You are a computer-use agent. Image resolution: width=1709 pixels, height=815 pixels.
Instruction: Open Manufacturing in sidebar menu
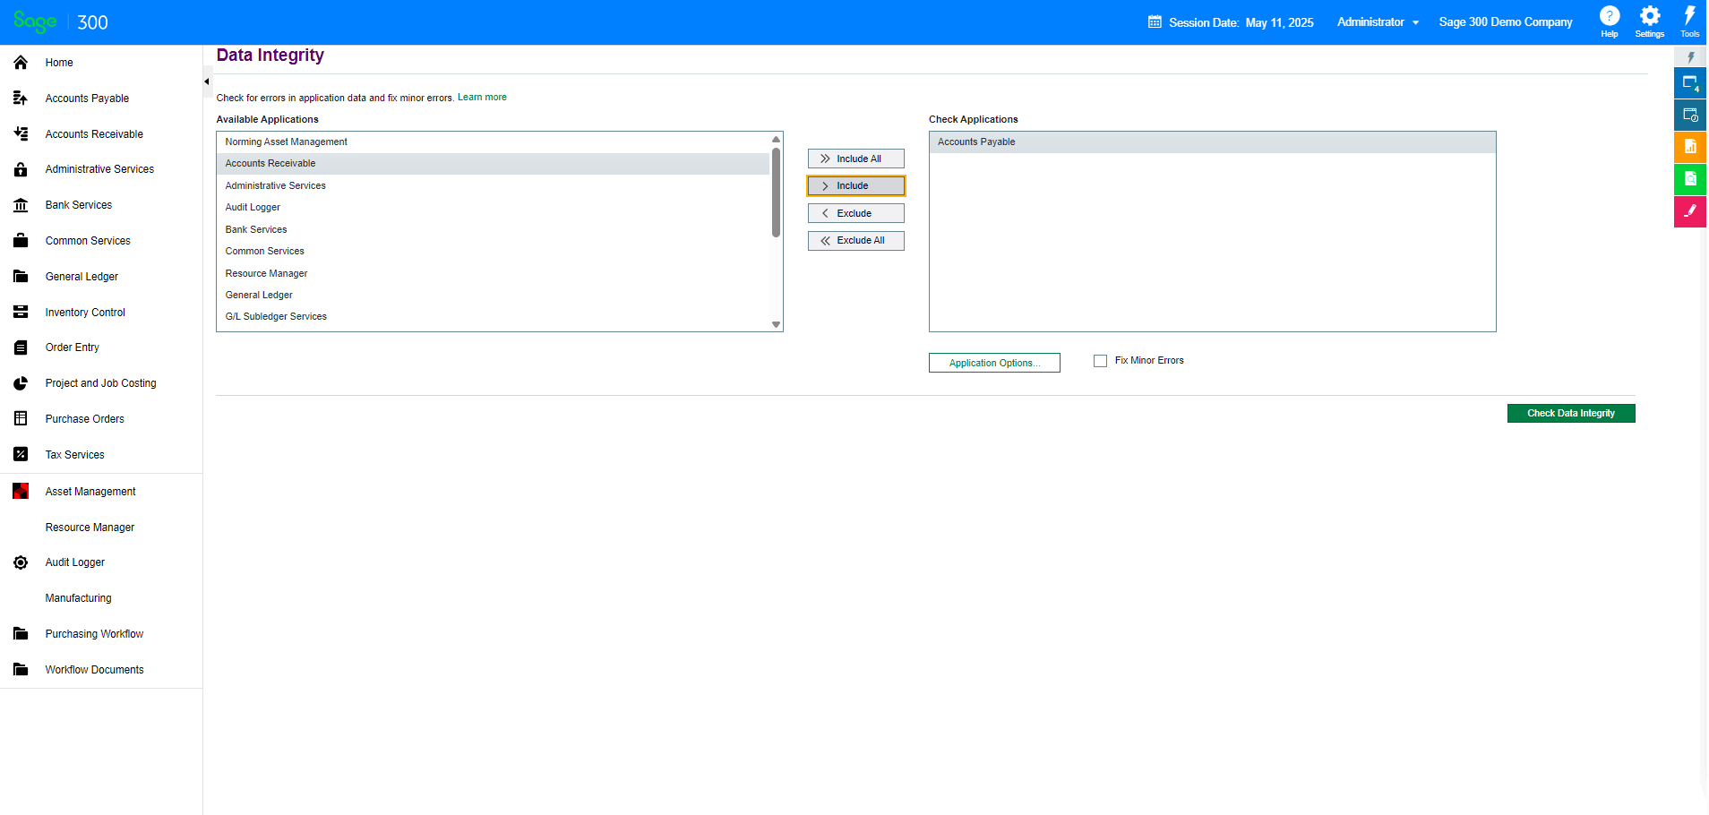79,598
